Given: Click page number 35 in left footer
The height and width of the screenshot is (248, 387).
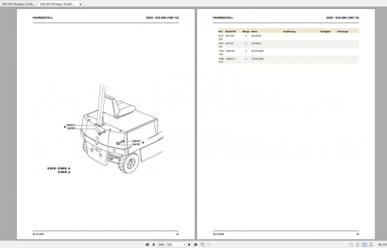Looking at the screenshot, I should click(177, 234).
